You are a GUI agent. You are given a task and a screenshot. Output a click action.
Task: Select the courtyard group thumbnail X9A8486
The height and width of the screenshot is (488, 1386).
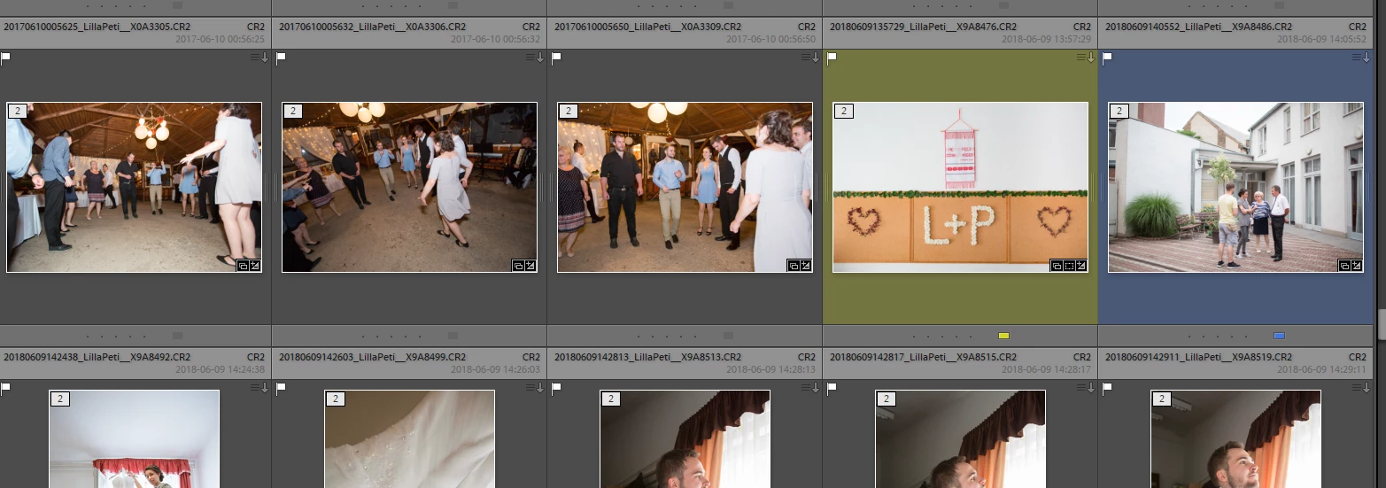click(x=1235, y=187)
